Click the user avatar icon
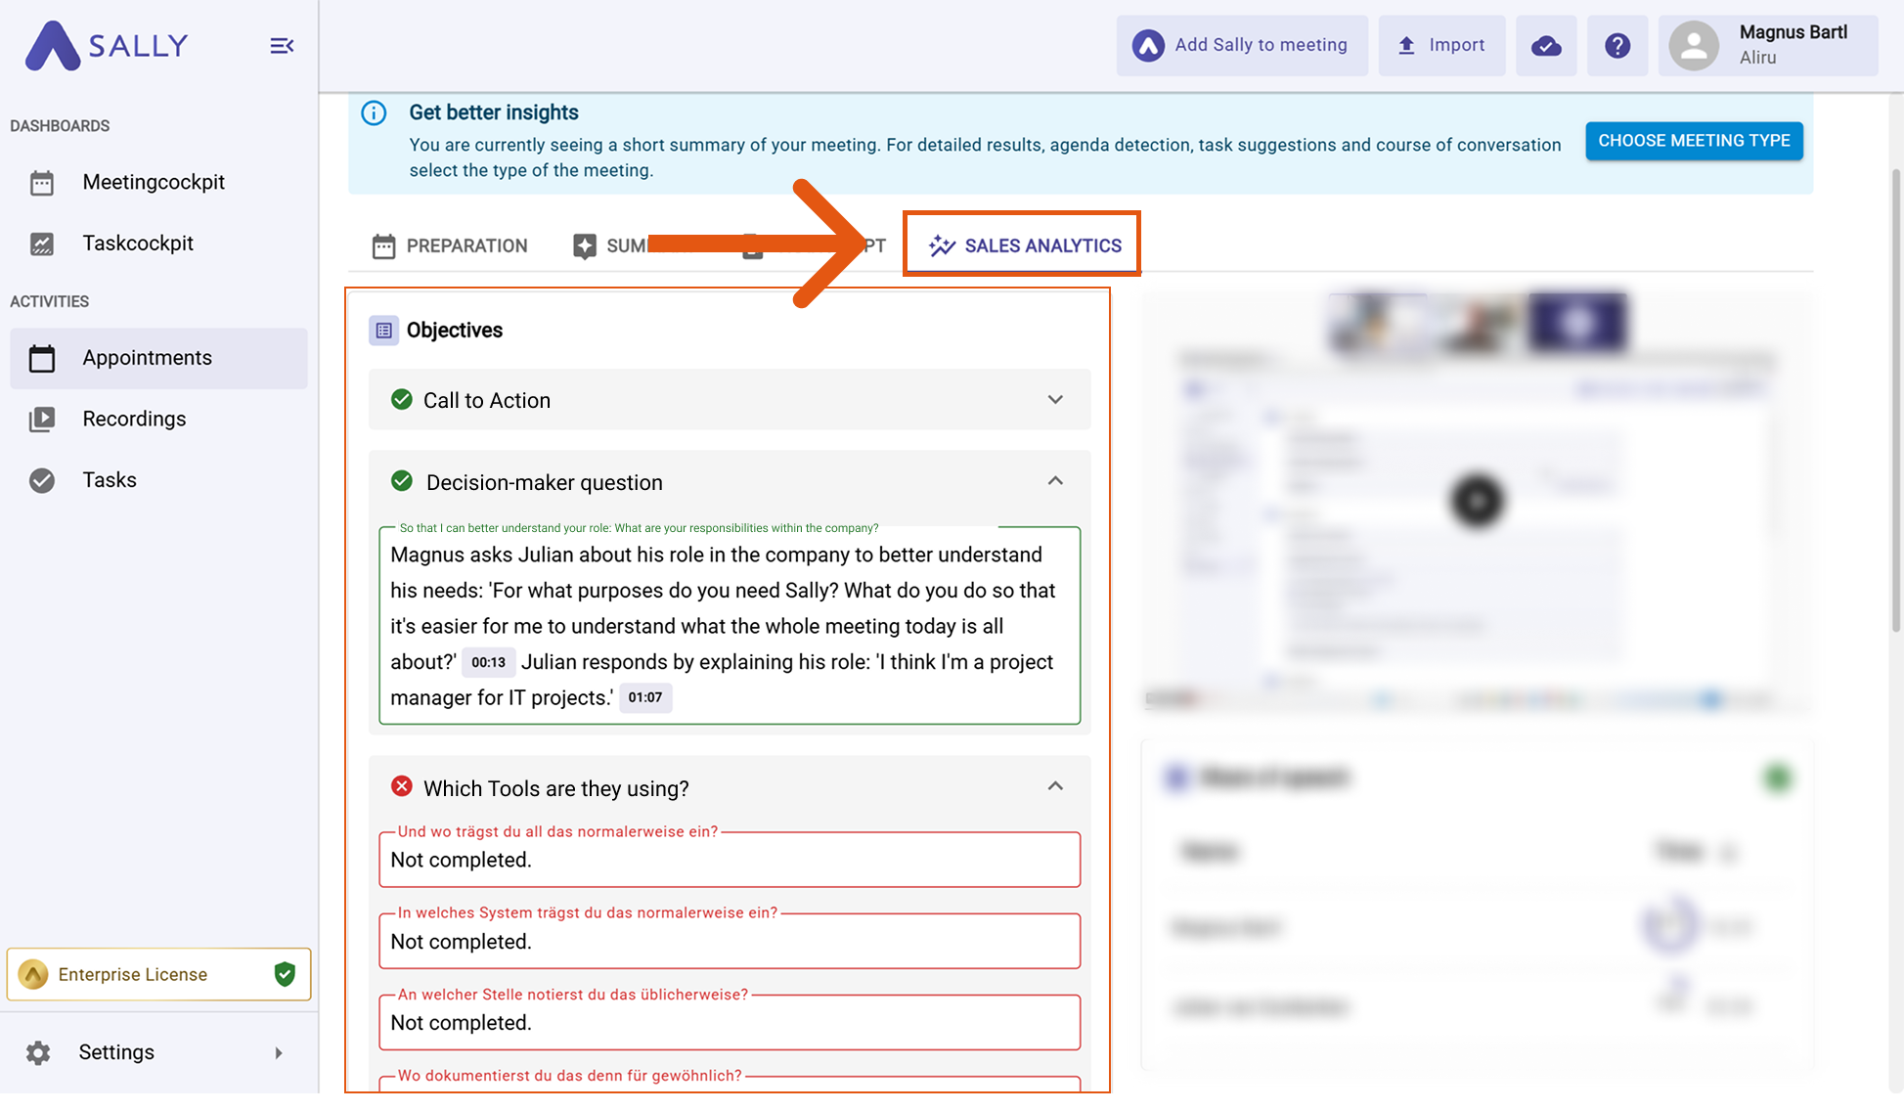This screenshot has height=1111, width=1904. [1694, 45]
